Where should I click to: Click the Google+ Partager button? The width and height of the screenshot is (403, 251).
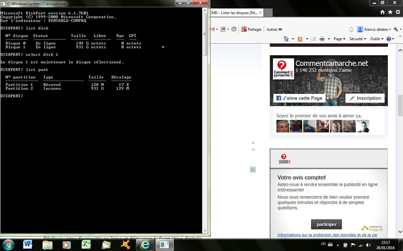[251, 29]
